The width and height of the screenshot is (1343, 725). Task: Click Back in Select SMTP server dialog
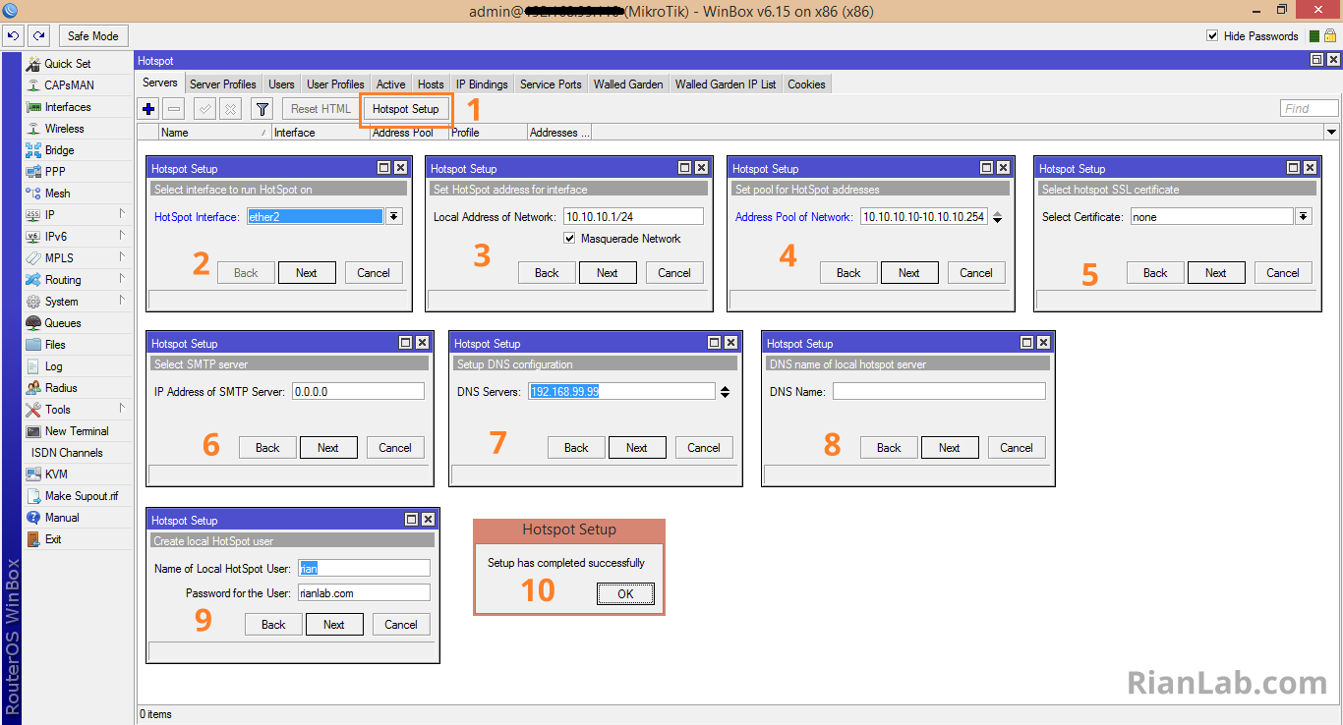coord(267,448)
